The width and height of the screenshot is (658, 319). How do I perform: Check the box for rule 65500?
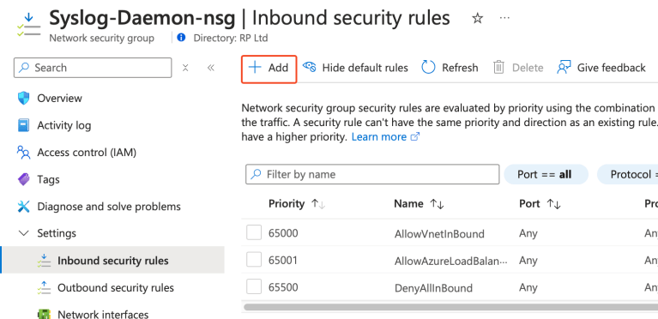[254, 287]
